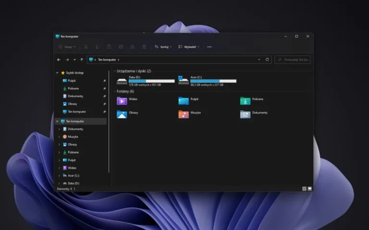Select Pulpit under Szybki dostęp
369x230 pixels.
(72, 80)
